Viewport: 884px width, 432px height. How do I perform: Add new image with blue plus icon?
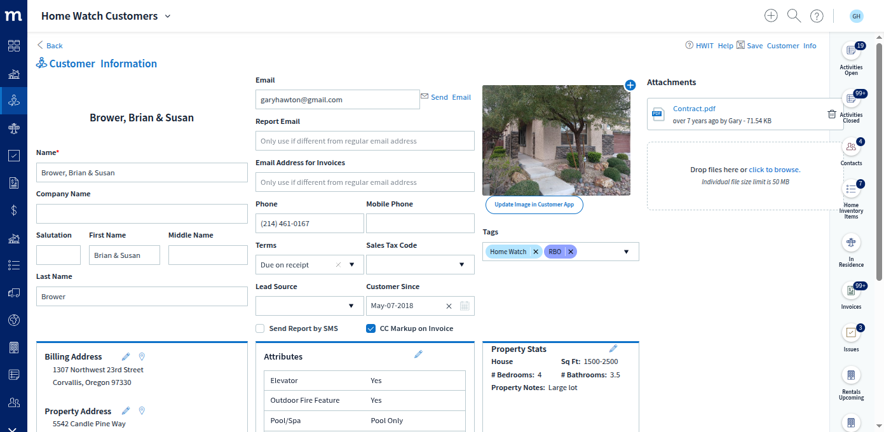coord(630,85)
